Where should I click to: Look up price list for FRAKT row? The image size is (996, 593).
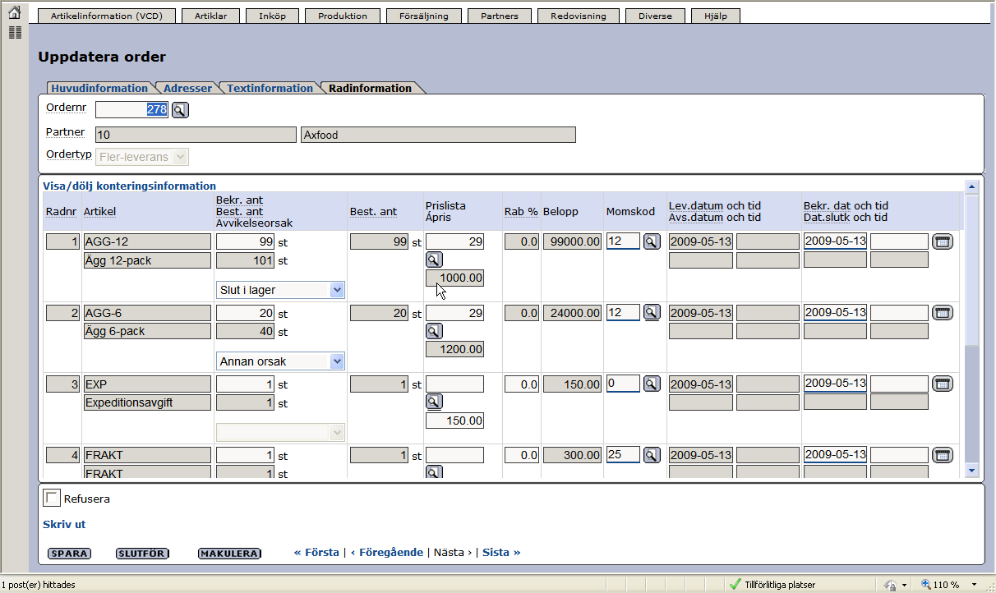click(x=434, y=472)
